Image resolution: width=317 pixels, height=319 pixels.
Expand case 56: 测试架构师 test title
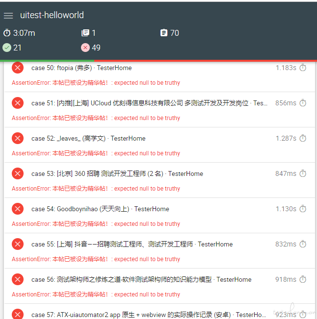pyautogui.click(x=141, y=279)
